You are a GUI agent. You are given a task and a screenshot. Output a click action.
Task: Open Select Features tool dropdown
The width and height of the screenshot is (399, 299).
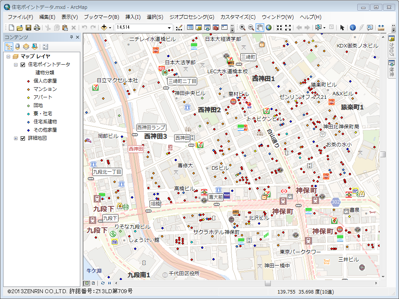[x=324, y=28]
